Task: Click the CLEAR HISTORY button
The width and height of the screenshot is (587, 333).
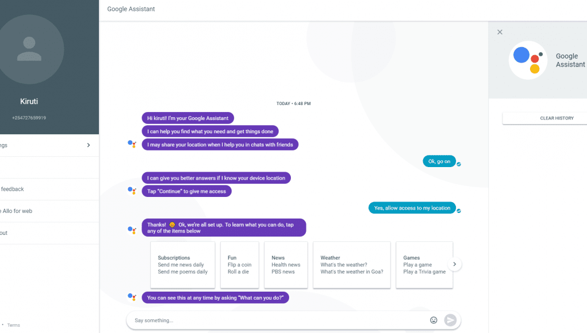Action: [557, 118]
